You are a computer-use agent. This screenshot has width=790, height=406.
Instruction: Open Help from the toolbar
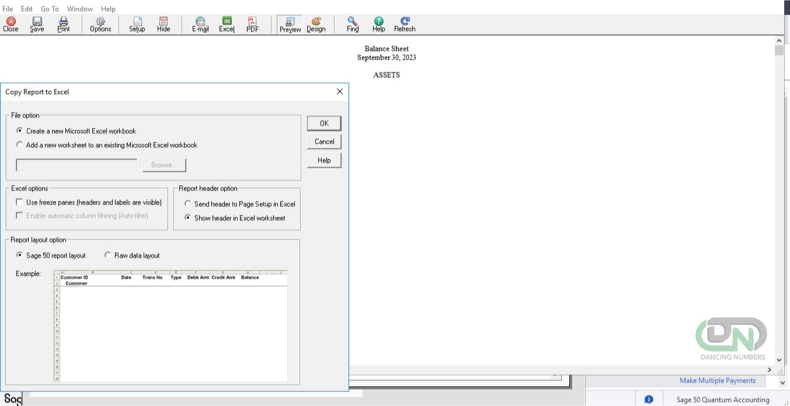pyautogui.click(x=378, y=24)
